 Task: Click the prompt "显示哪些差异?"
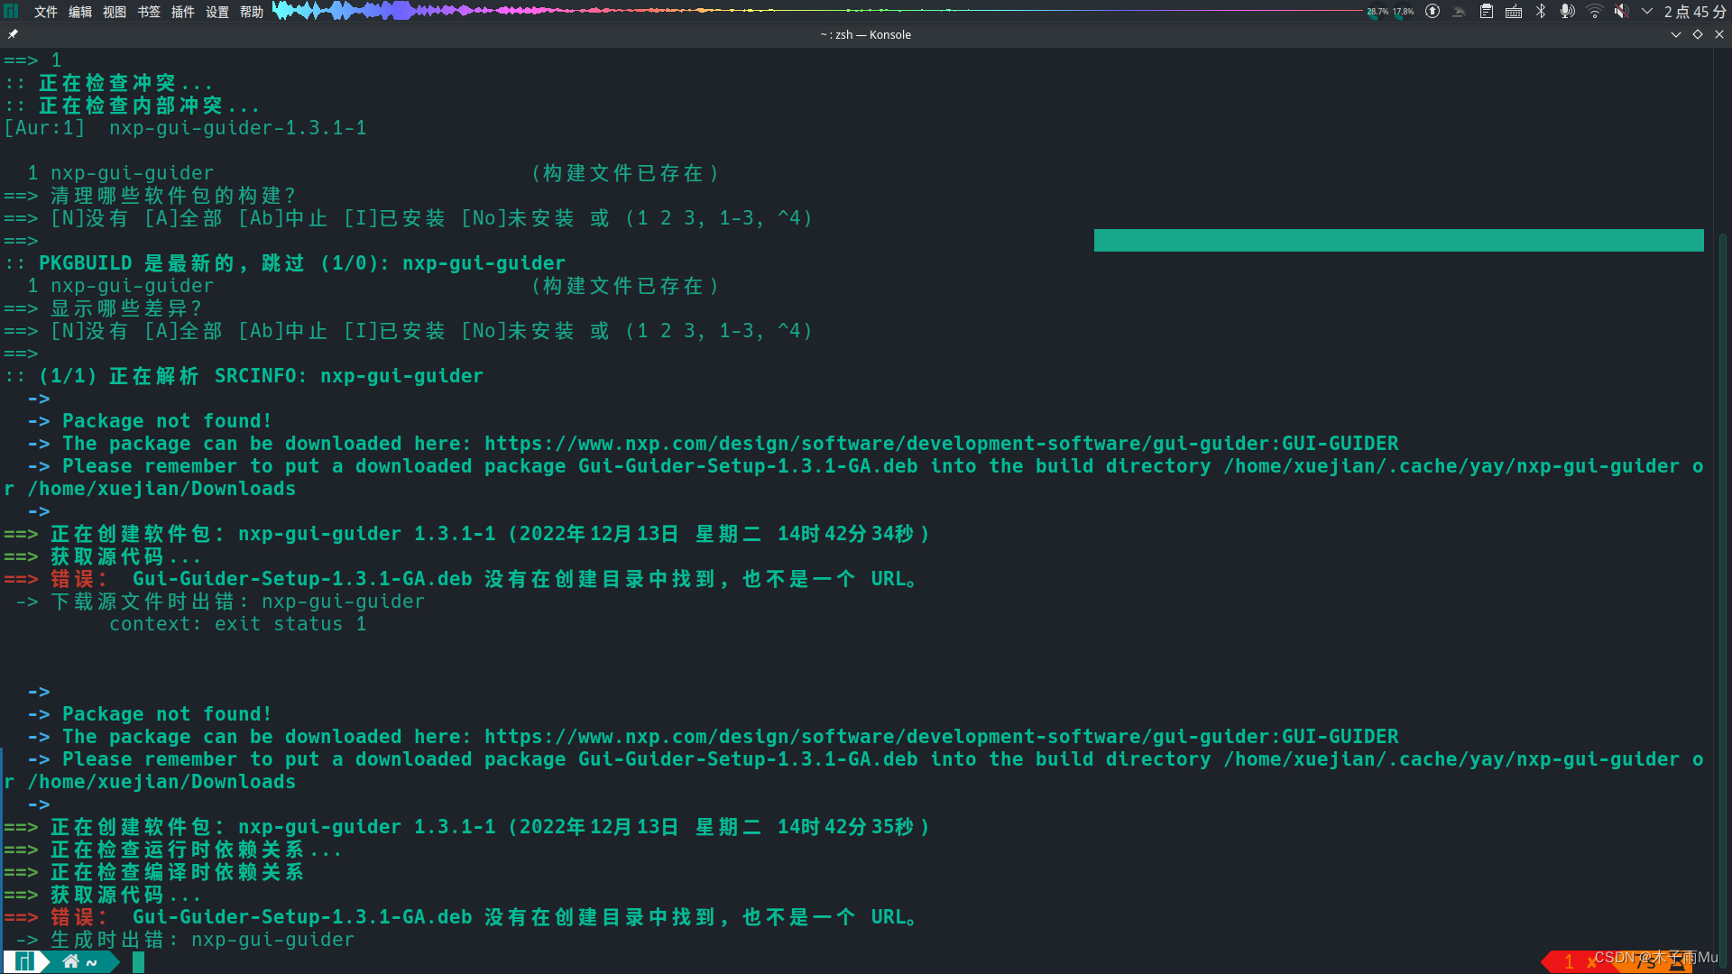pos(126,308)
